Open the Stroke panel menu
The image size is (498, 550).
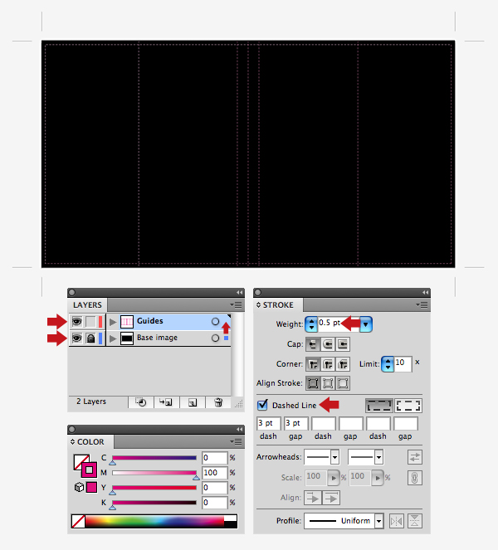(x=422, y=304)
